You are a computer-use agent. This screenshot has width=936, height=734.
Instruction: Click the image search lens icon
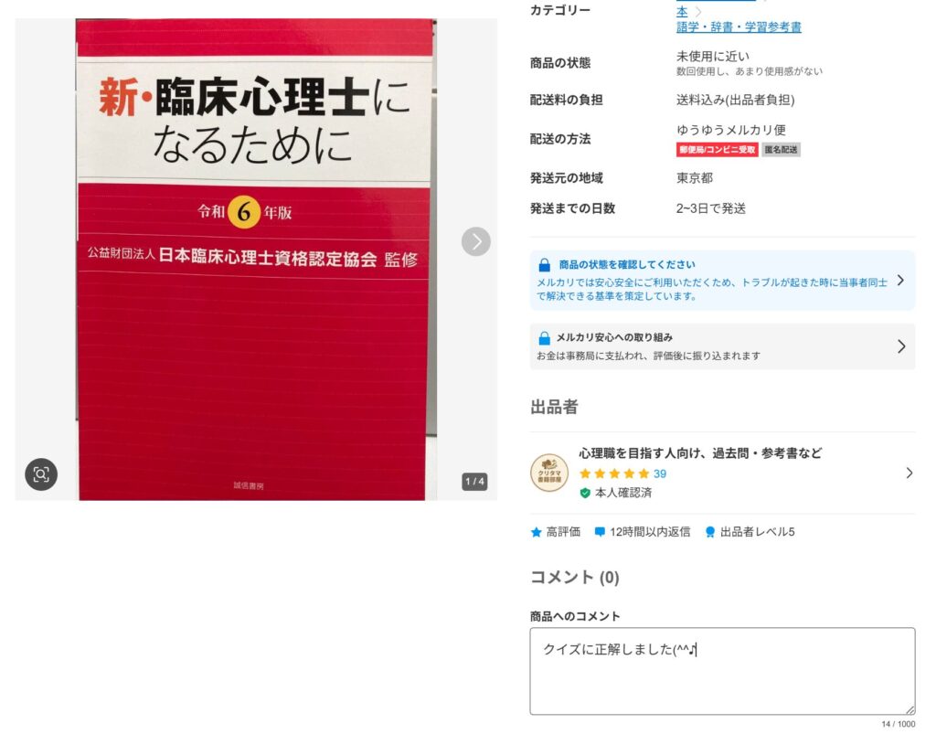tap(41, 474)
